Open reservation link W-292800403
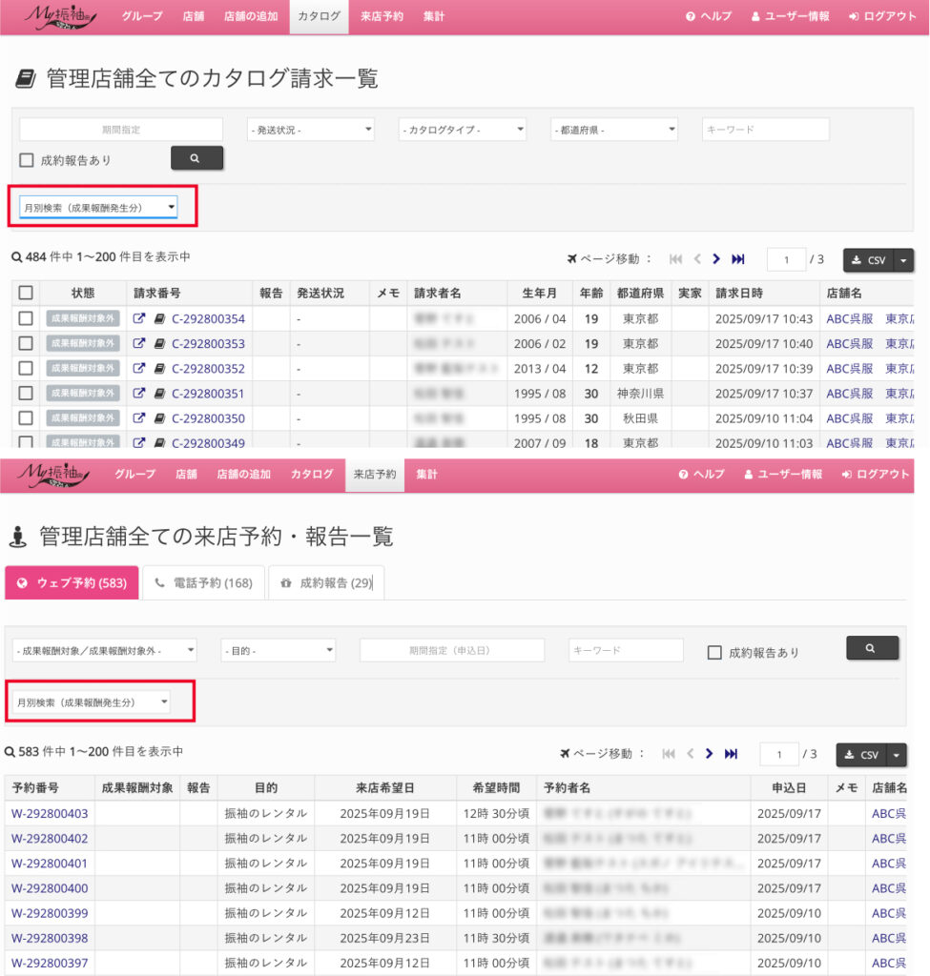Image resolution: width=930 pixels, height=976 pixels. 50,814
